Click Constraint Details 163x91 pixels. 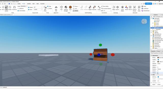click(x=106, y=9)
